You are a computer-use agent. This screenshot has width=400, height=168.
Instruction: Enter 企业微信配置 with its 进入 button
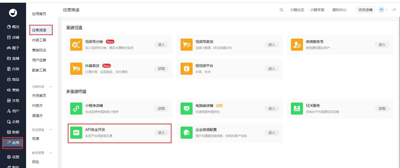point(272,133)
